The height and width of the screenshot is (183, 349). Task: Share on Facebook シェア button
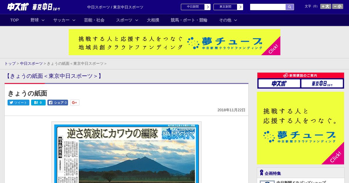coord(58,103)
